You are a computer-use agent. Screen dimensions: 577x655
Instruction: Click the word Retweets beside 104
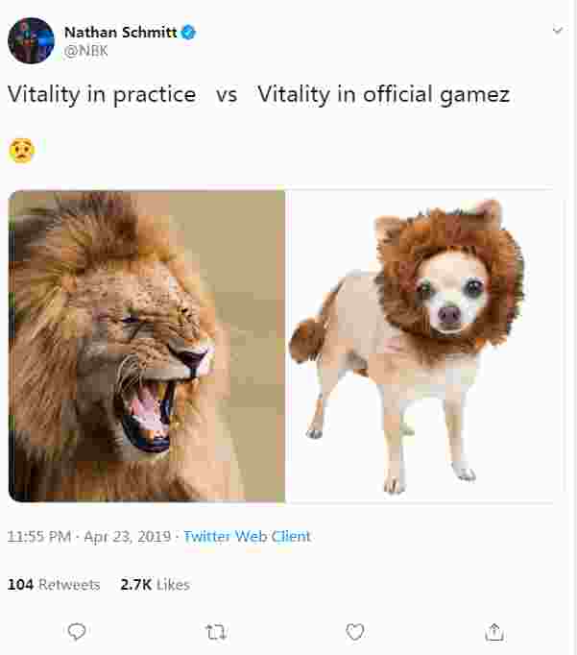point(69,584)
